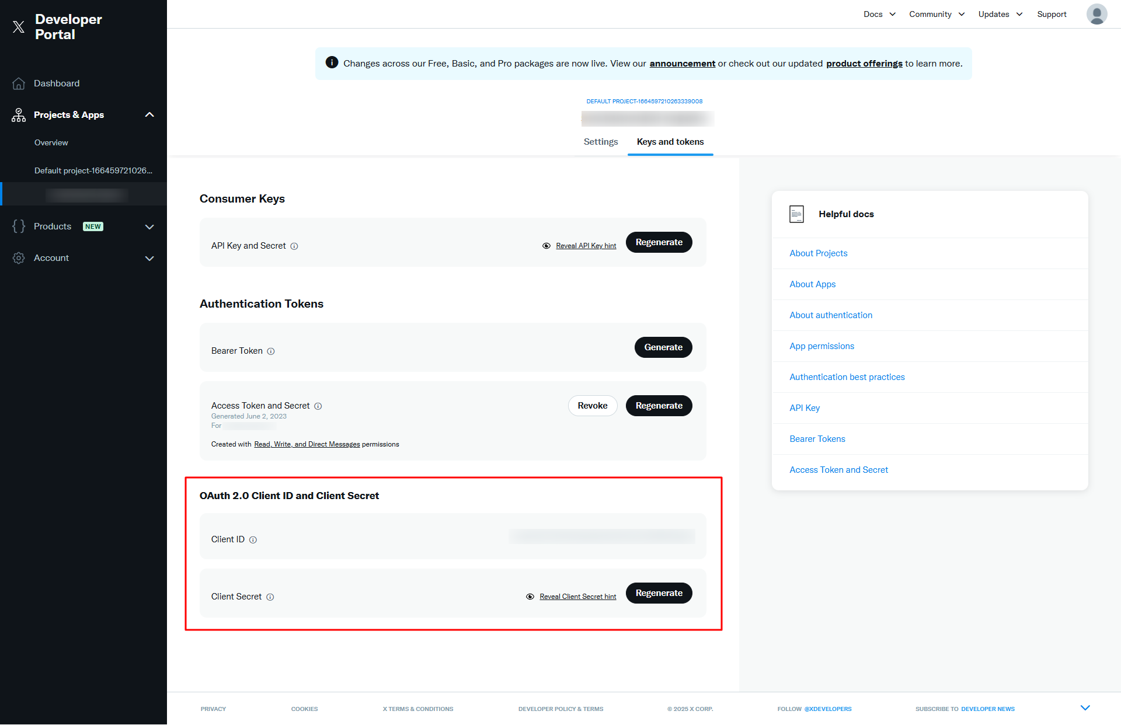Open About Projects help doc
Viewport: 1121px width, 725px height.
click(818, 253)
